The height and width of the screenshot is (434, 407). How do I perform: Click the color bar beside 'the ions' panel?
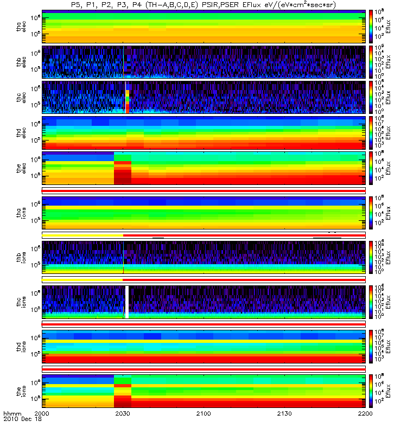pyautogui.click(x=371, y=391)
